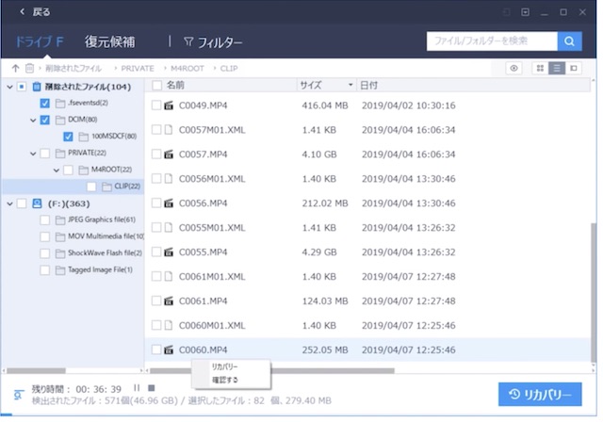
Task: Check the M4ROOT(22) folder checkbox
Action: click(x=68, y=170)
